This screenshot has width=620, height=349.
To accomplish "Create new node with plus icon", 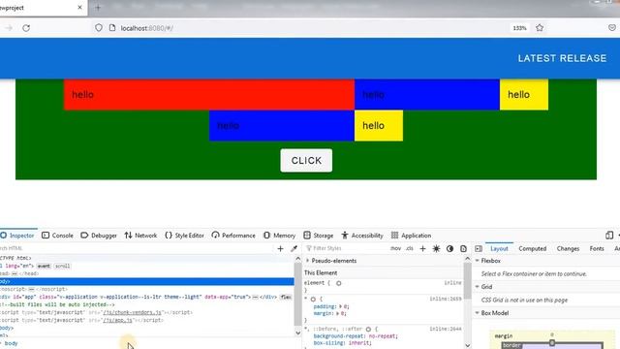I will 280,248.
